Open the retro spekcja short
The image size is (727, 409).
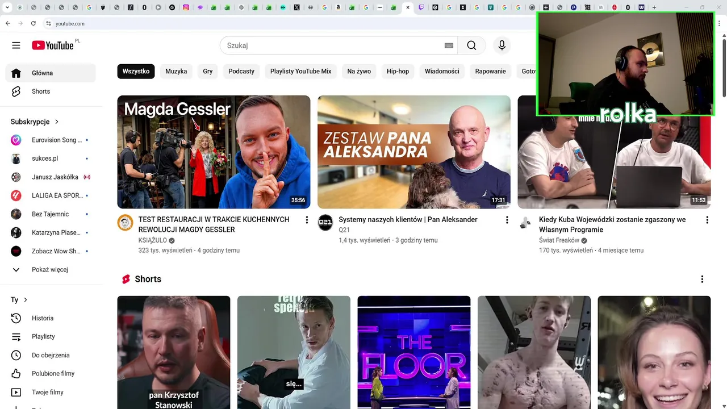tap(294, 352)
